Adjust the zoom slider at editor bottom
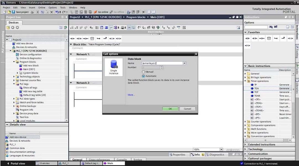 tap(233, 150)
